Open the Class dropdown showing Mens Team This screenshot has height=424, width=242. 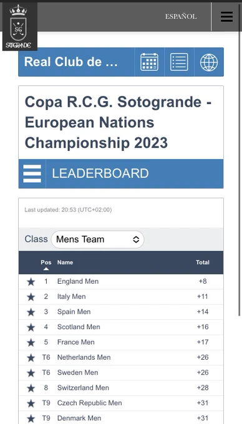[x=98, y=239]
